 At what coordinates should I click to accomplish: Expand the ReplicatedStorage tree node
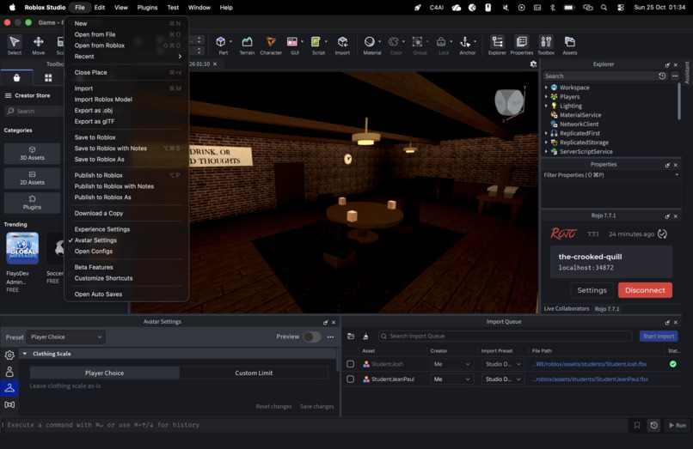tap(546, 143)
